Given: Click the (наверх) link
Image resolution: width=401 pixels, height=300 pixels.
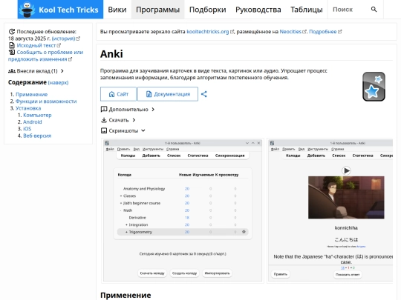Looking at the screenshot, I should tap(58, 83).
